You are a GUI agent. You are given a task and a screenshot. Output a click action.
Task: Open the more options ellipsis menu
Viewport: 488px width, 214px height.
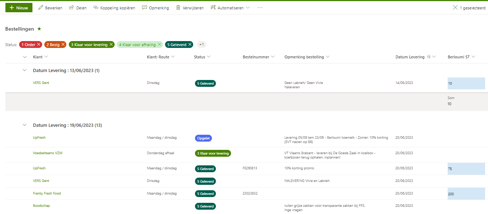click(x=260, y=8)
